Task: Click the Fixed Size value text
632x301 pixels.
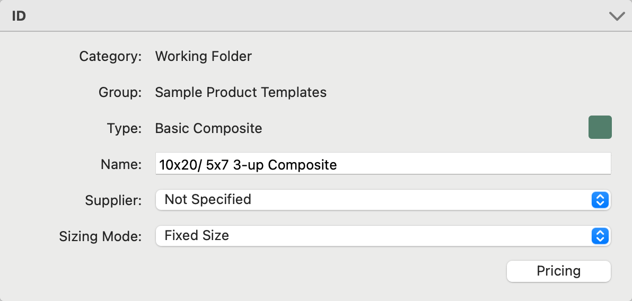Action: [197, 236]
